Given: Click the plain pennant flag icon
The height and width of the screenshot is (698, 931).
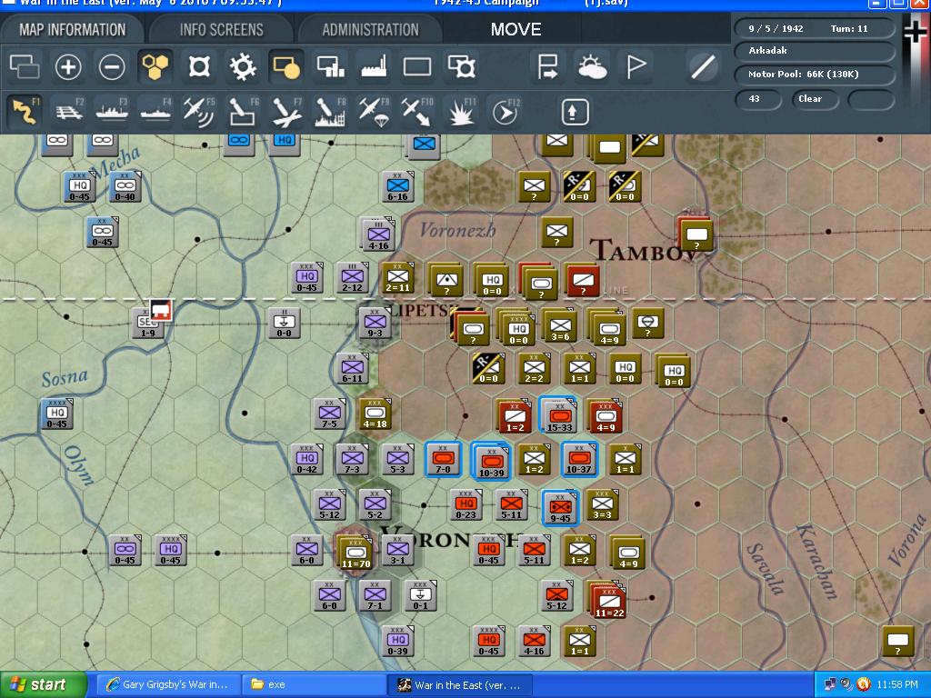Looking at the screenshot, I should pos(636,66).
